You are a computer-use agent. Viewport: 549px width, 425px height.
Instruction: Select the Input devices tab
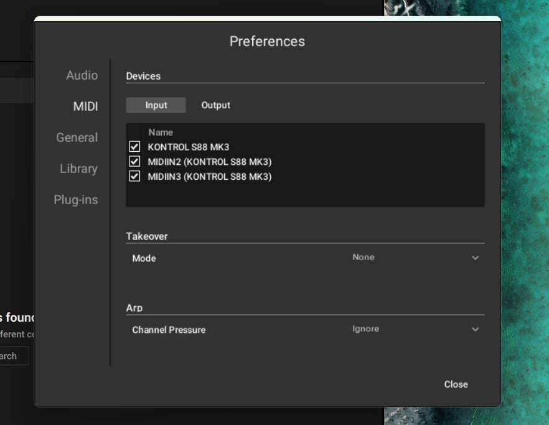[x=156, y=105]
